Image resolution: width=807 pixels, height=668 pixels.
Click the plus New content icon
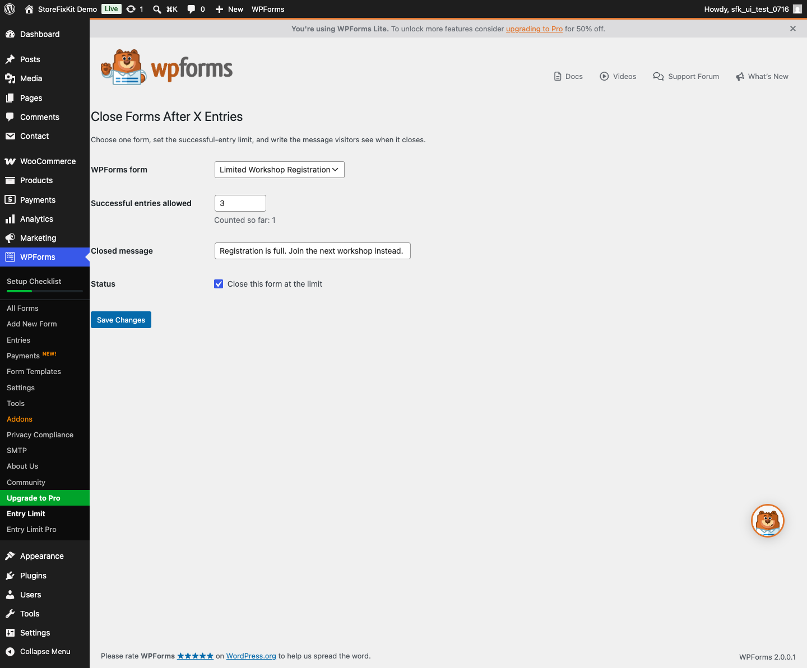point(219,9)
